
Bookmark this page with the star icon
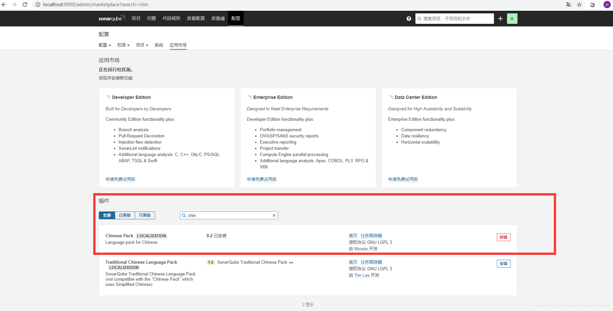[x=579, y=5]
